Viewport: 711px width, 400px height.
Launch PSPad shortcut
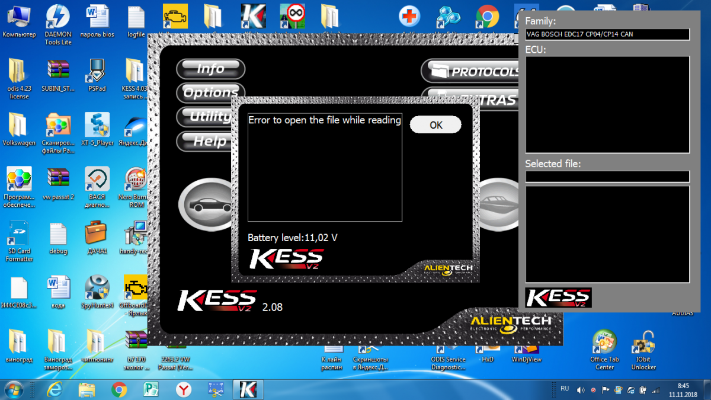[97, 76]
